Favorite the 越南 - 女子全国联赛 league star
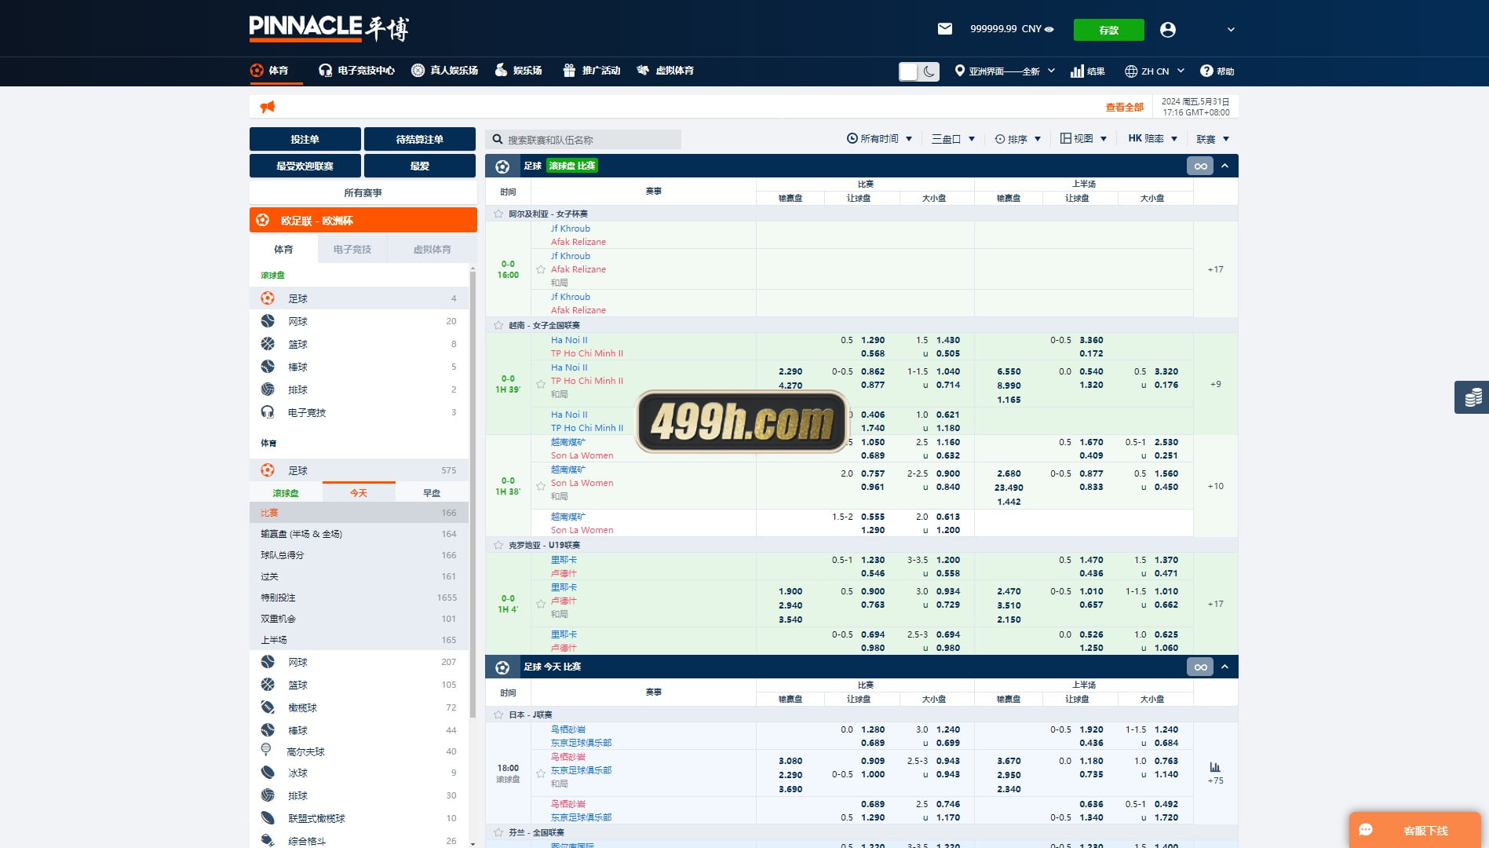This screenshot has width=1489, height=848. click(x=498, y=325)
